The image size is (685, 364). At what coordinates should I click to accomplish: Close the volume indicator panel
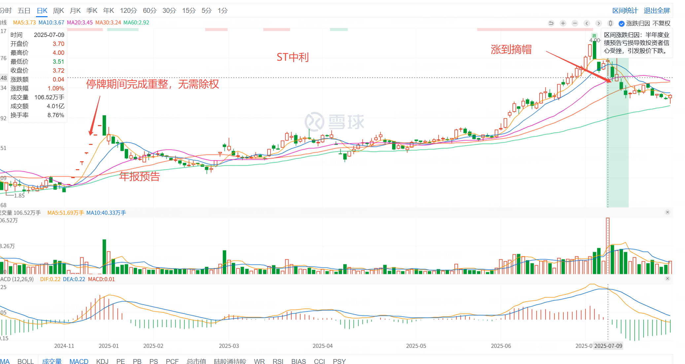[x=667, y=212]
